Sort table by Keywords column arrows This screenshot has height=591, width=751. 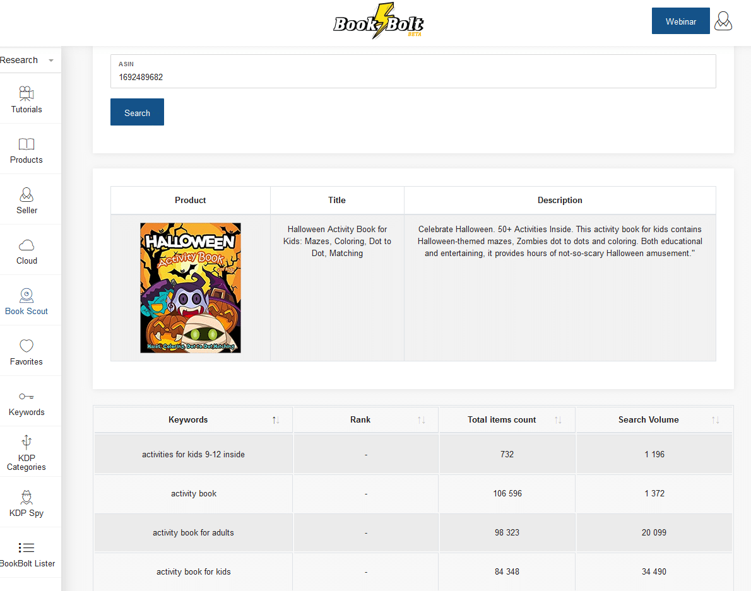[x=276, y=420]
